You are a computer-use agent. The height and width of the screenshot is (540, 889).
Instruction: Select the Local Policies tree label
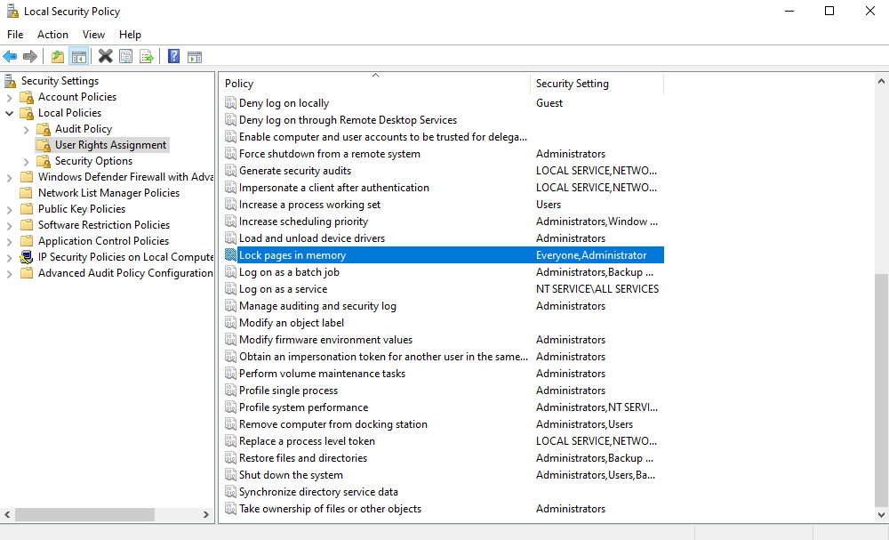(x=69, y=113)
